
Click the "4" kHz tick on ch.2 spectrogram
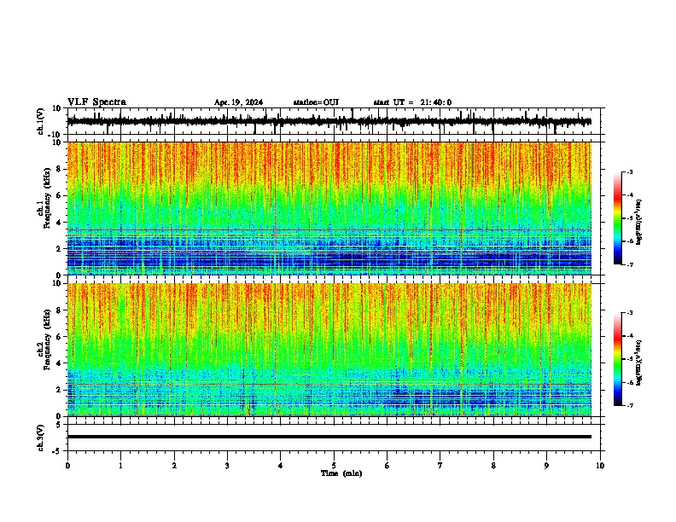(59, 363)
